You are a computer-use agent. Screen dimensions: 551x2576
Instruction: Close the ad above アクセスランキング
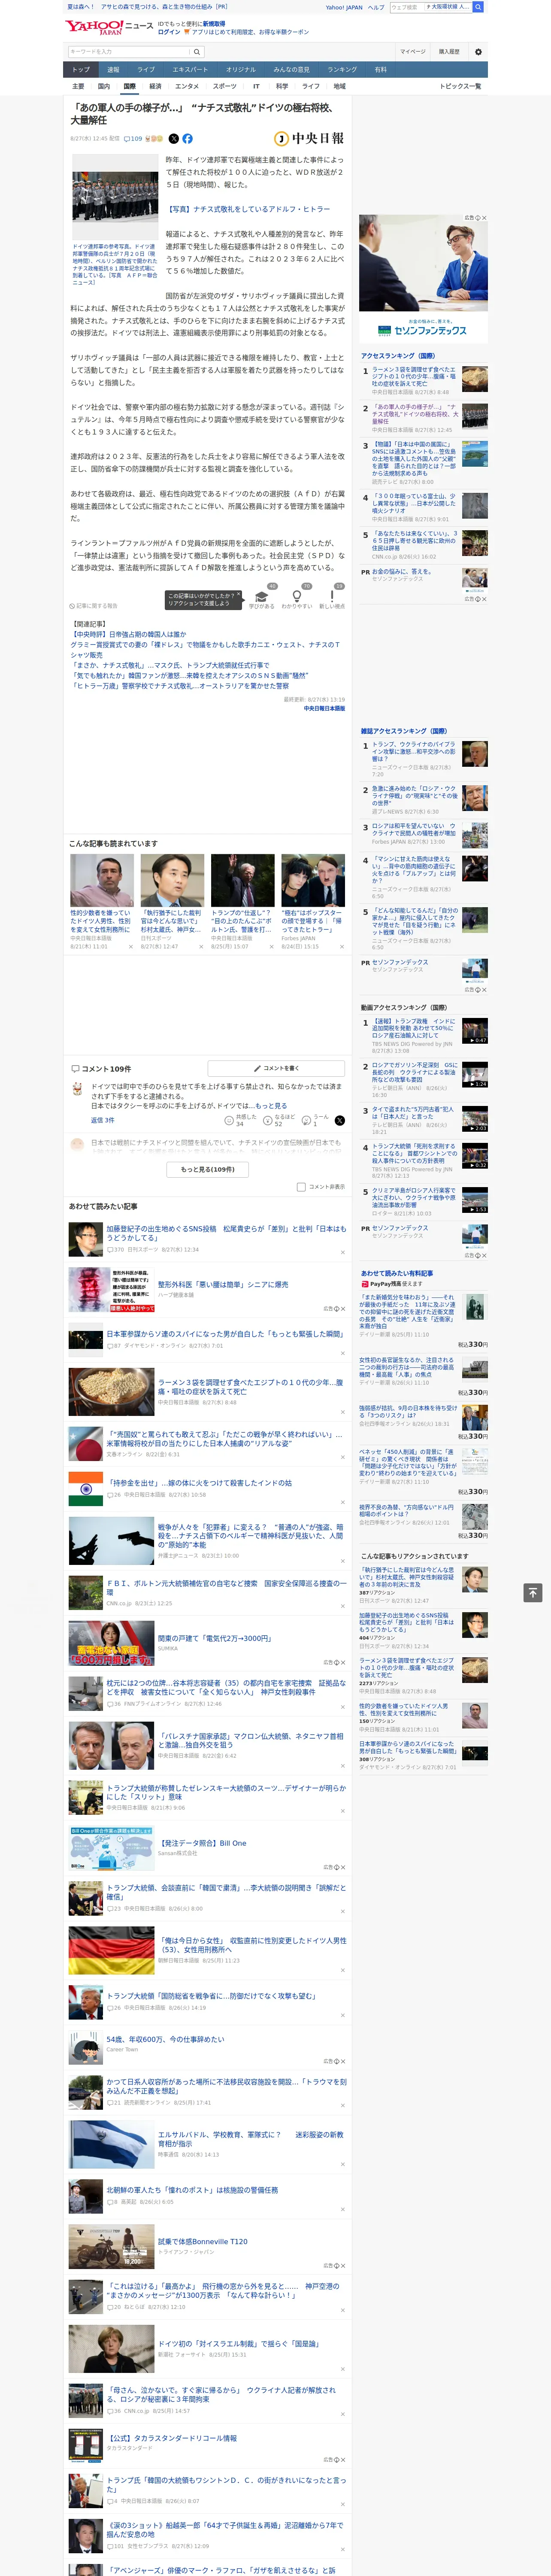(484, 218)
